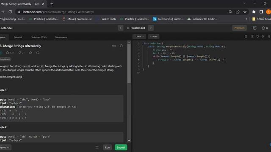Switch to the Editorial tab
271x152 pixels.
(x=18, y=37)
